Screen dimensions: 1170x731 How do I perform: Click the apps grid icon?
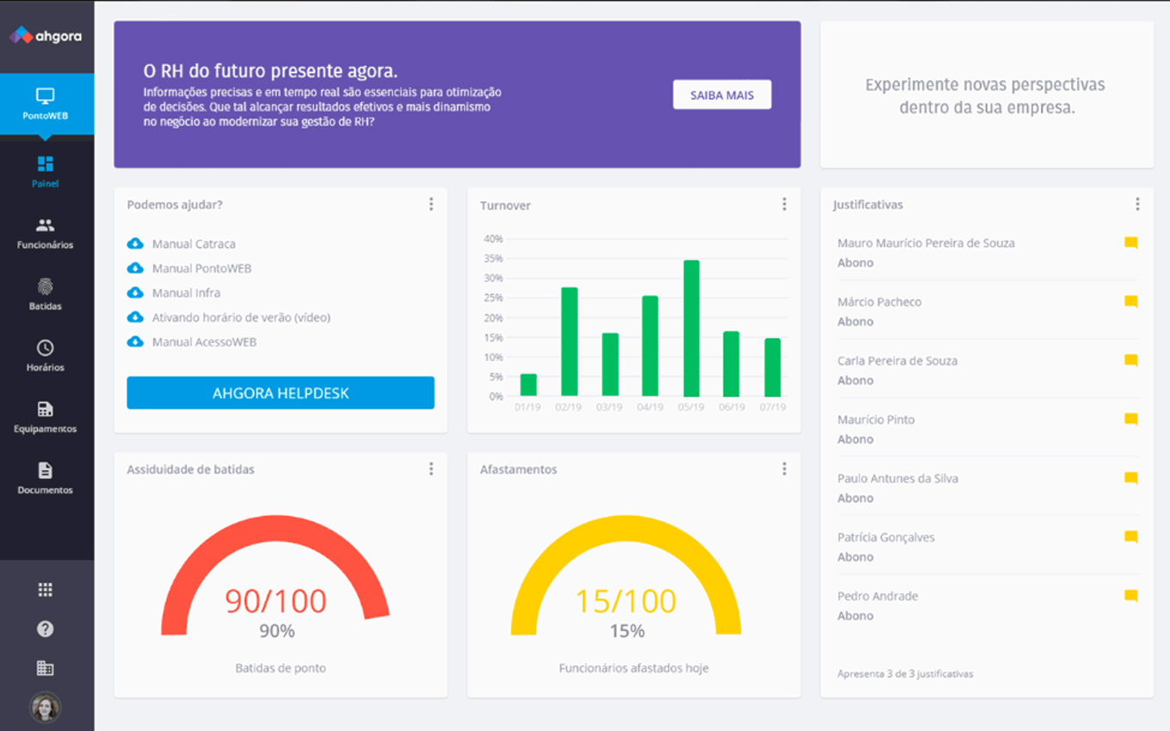[46, 590]
